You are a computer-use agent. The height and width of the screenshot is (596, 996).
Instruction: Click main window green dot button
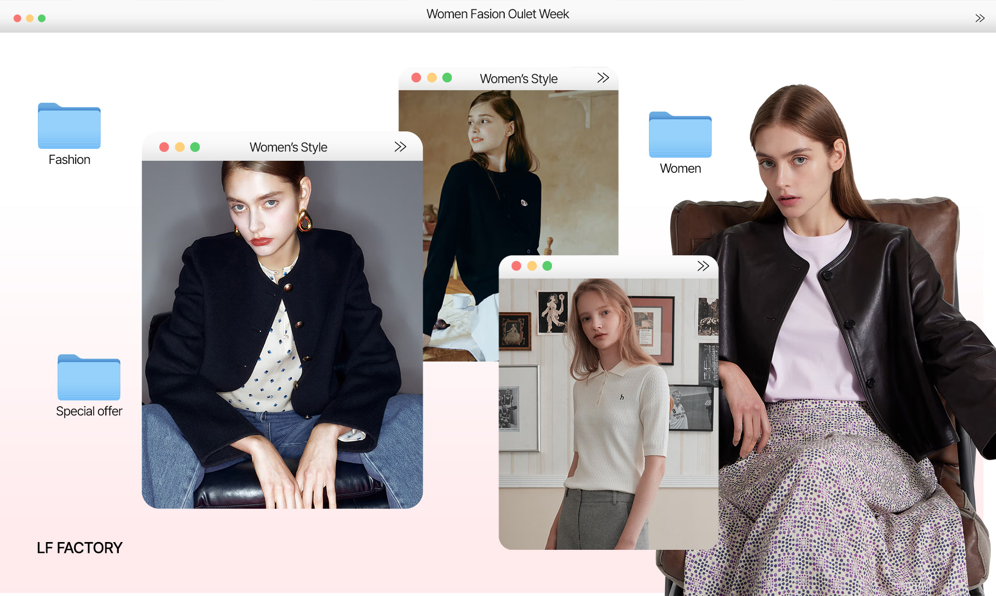tap(42, 18)
